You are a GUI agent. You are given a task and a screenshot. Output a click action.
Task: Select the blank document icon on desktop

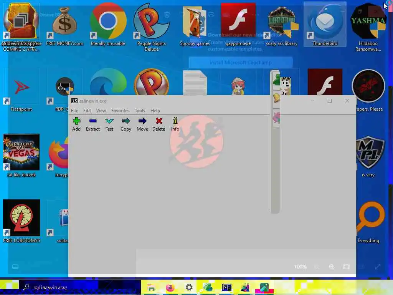(x=195, y=83)
